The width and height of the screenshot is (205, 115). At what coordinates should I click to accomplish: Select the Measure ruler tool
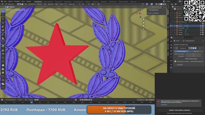3,38
